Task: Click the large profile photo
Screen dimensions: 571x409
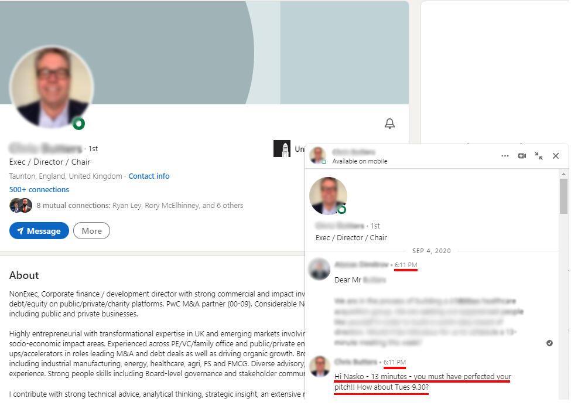Action: pos(52,87)
